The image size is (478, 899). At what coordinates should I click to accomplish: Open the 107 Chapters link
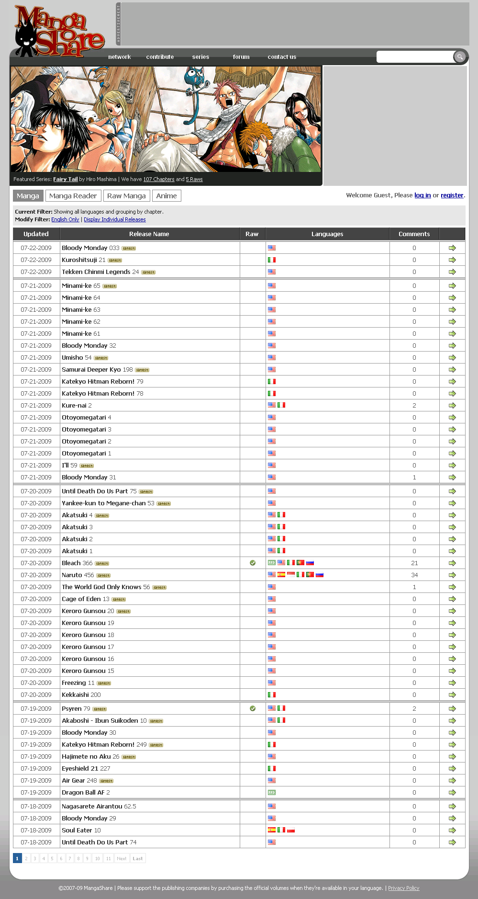tap(159, 179)
